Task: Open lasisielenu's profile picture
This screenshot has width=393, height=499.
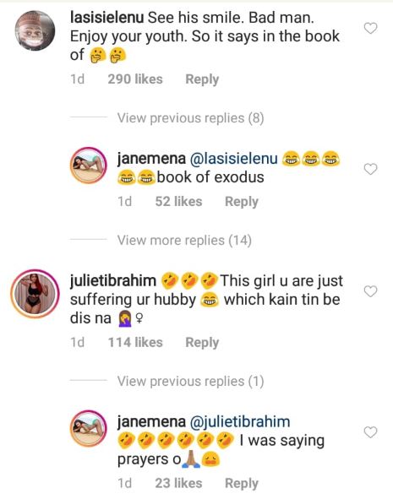Action: 35,30
